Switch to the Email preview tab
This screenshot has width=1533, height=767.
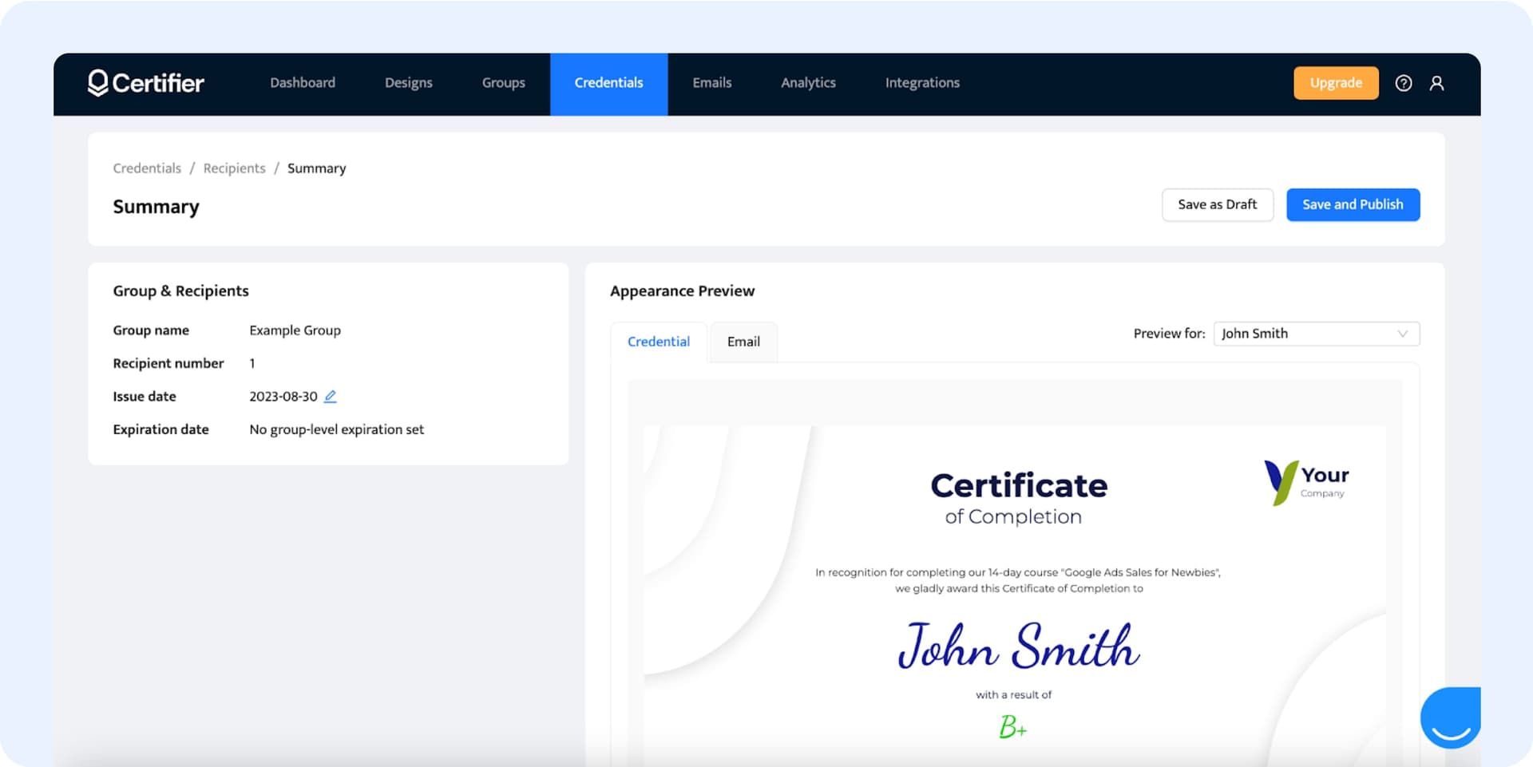point(743,342)
